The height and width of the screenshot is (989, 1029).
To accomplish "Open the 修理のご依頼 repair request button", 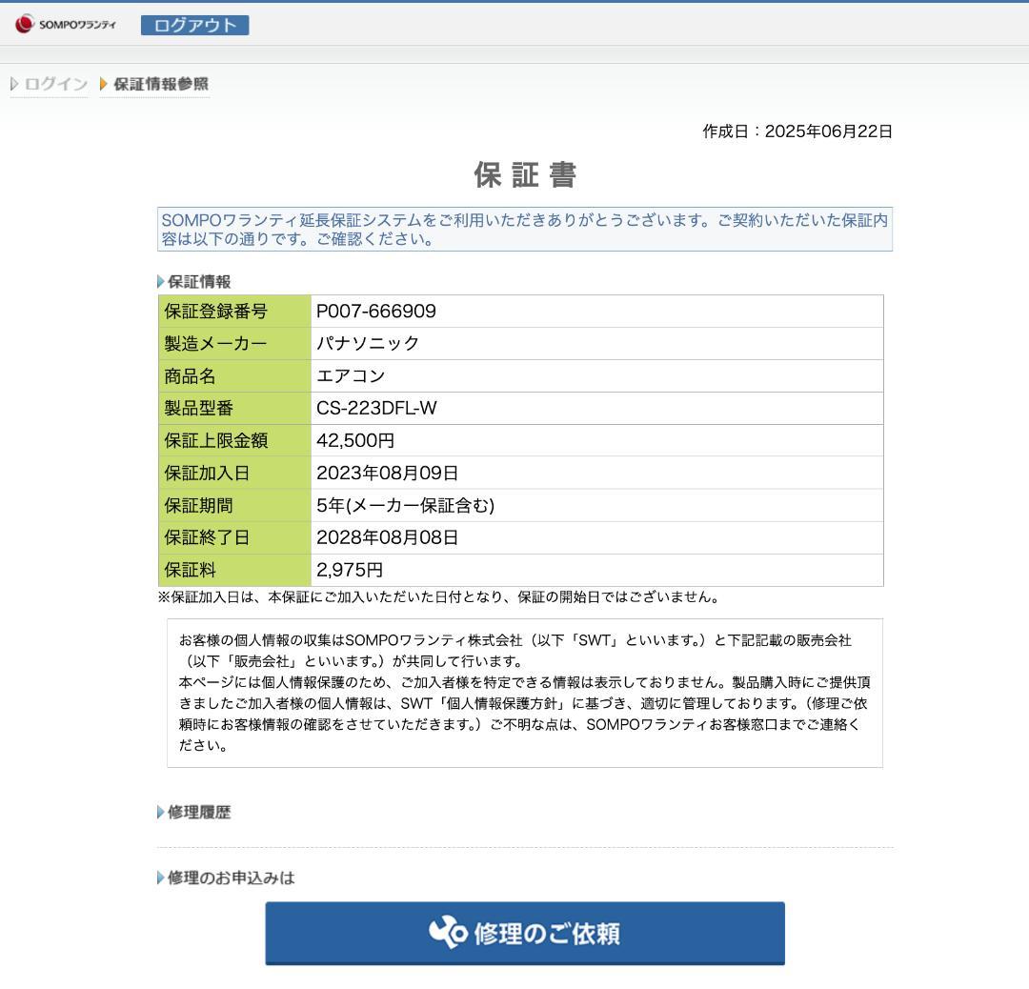I will click(525, 934).
